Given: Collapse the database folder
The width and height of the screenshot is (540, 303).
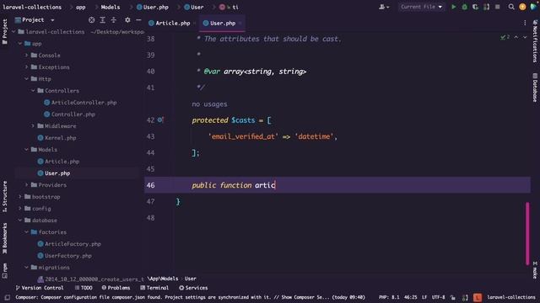Looking at the screenshot, I should [x=20, y=221].
